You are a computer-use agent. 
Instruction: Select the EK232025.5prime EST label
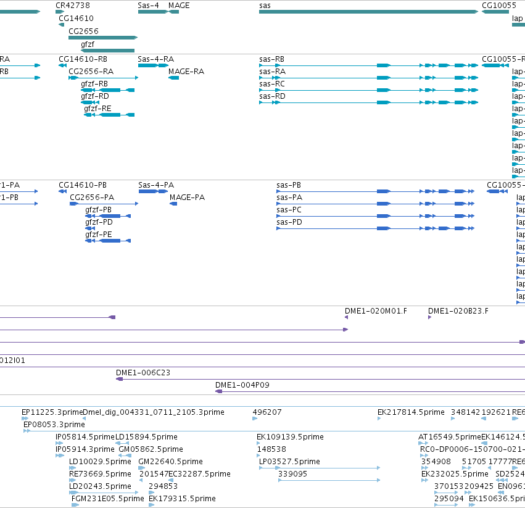pos(455,474)
